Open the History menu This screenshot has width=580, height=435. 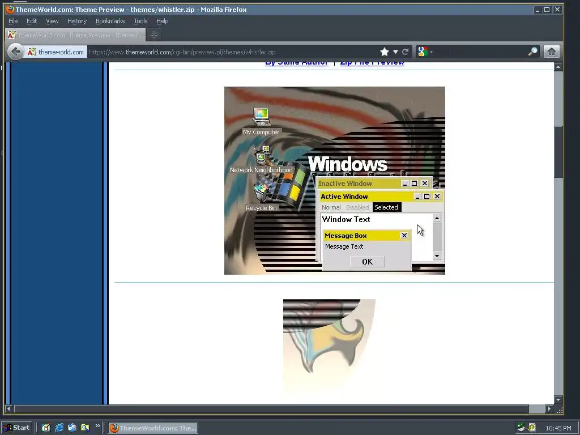point(77,21)
